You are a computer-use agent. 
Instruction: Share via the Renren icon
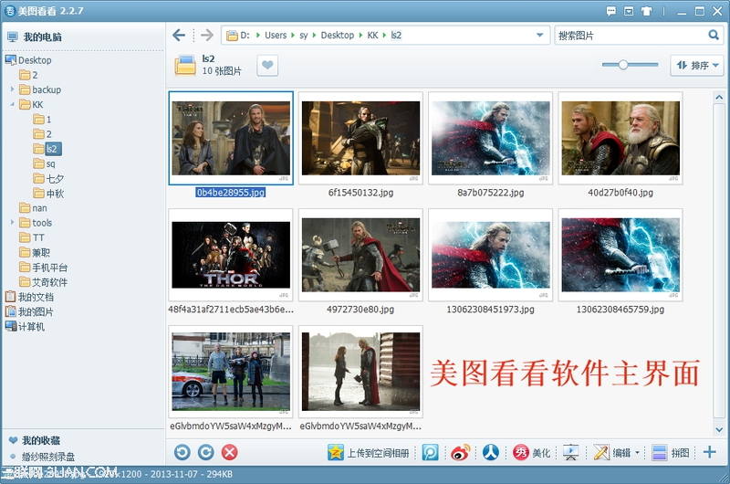pyautogui.click(x=490, y=452)
